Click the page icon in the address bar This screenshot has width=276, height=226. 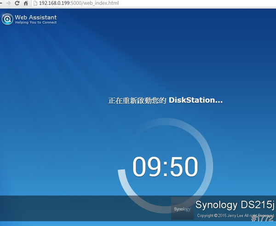click(36, 3)
